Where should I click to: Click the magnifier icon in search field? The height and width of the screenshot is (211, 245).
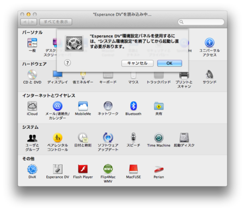coord(181,22)
